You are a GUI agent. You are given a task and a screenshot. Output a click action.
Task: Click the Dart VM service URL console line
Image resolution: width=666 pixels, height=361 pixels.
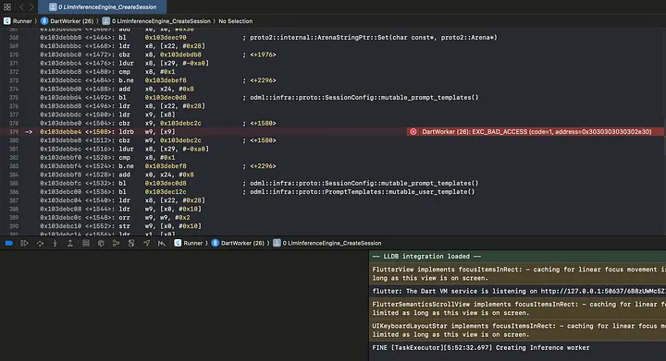point(517,291)
